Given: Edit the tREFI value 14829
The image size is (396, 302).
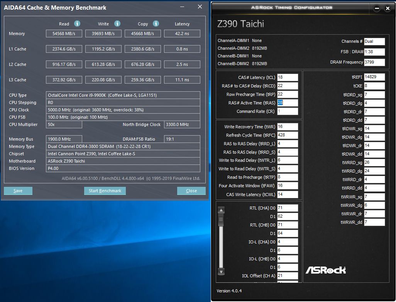Looking at the screenshot, I should coord(374,77).
